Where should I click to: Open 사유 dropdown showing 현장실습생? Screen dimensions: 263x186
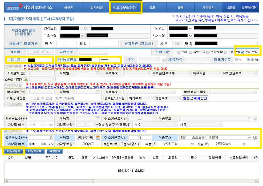[x=225, y=144]
